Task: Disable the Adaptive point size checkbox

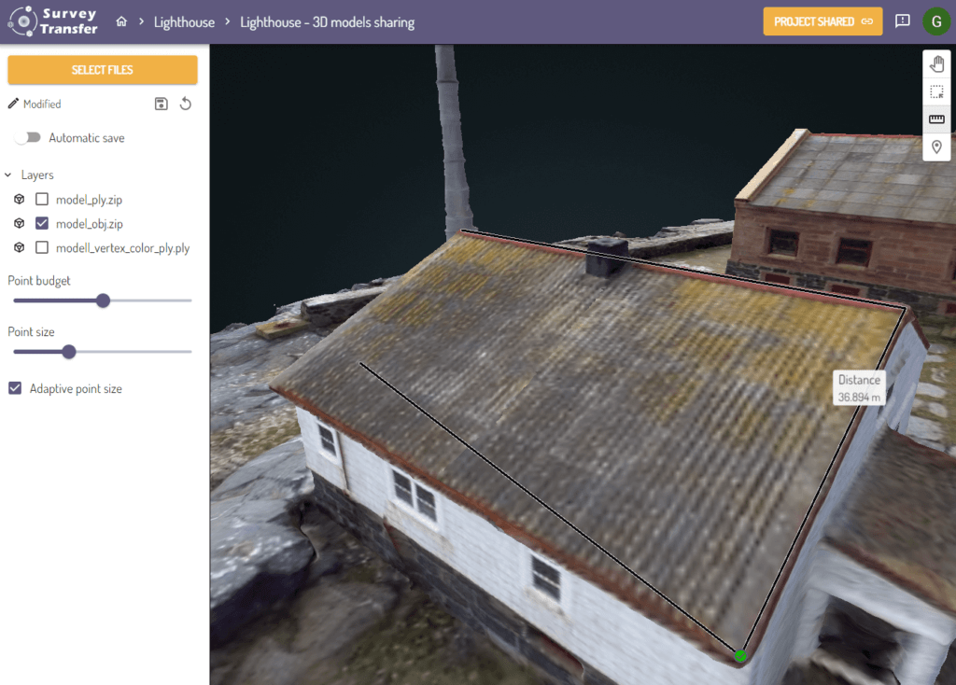Action: (x=14, y=388)
